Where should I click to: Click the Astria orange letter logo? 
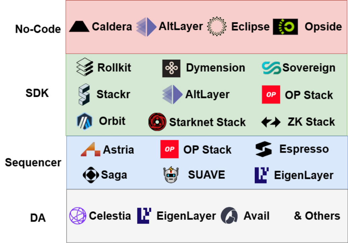pyautogui.click(x=91, y=150)
